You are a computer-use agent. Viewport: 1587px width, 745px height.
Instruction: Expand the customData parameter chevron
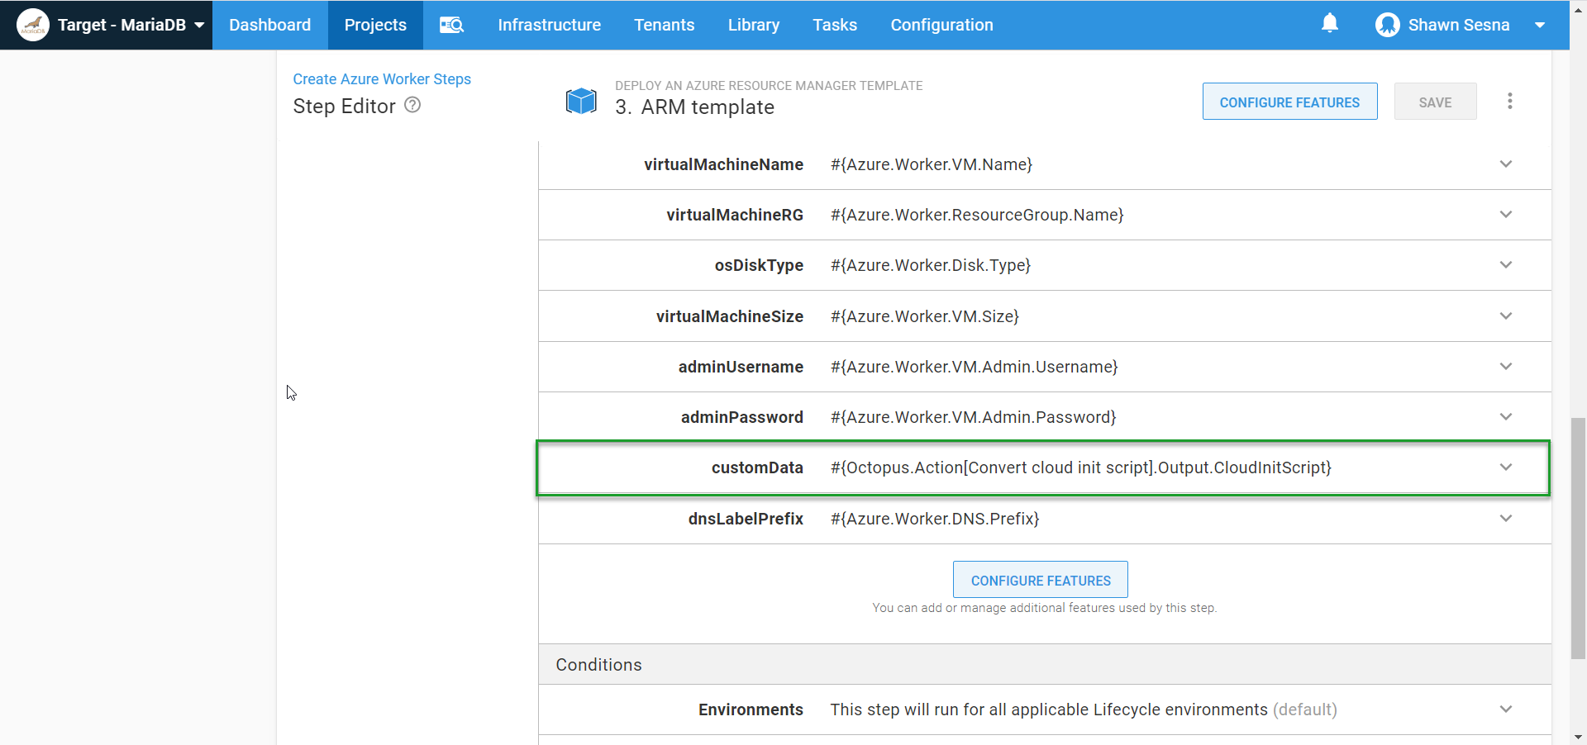[x=1505, y=467]
